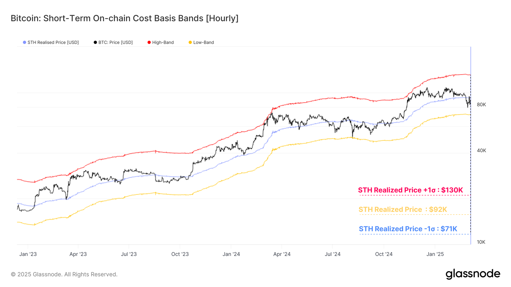Click the Jan '23 axis label
Image resolution: width=511 pixels, height=287 pixels.
coord(28,254)
